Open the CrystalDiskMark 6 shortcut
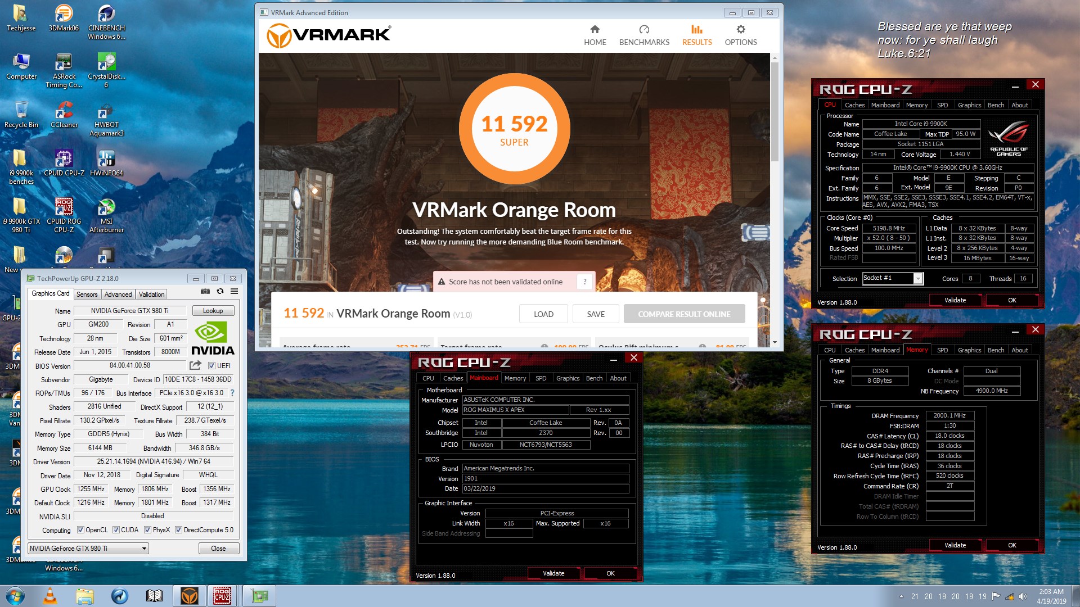 (x=106, y=71)
